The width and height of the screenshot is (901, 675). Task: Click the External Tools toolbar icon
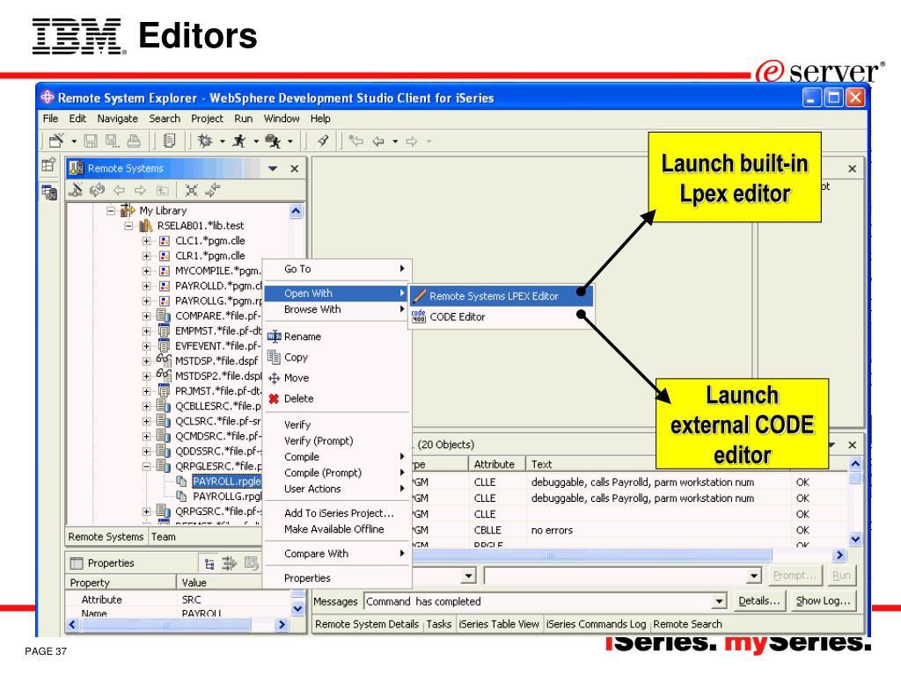pyautogui.click(x=273, y=141)
